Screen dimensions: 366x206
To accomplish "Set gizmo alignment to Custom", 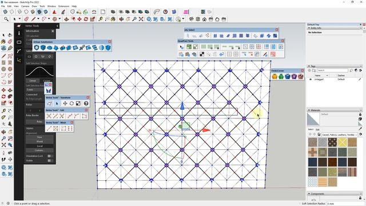I will [39, 150].
